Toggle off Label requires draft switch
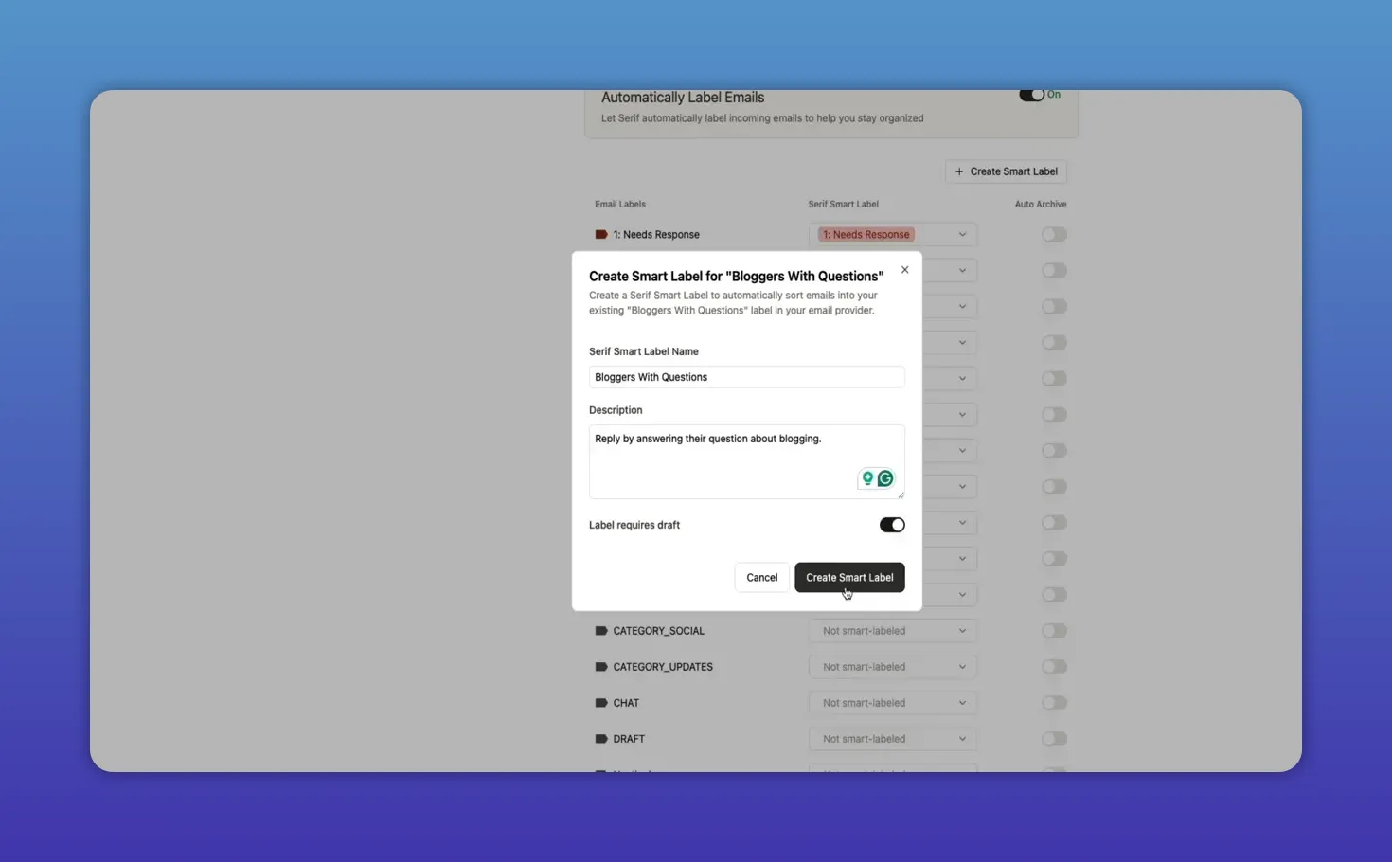Image resolution: width=1392 pixels, height=862 pixels. click(892, 525)
